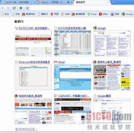
Task: Click the 51CTO内容发布系统 thumbnail
Action: [x=73, y=43]
